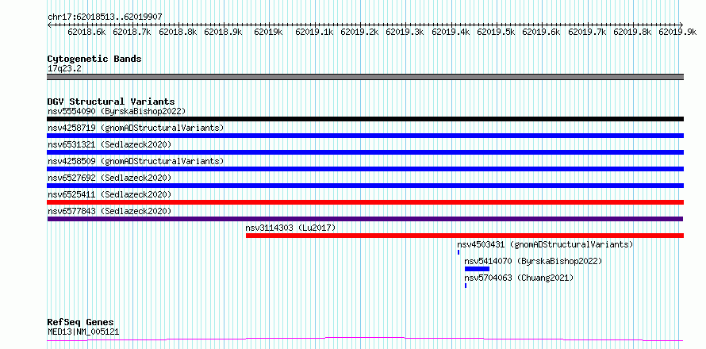
Task: Click the nsv4258719 (gnomADStructuralVariants) label
Action: (136, 128)
